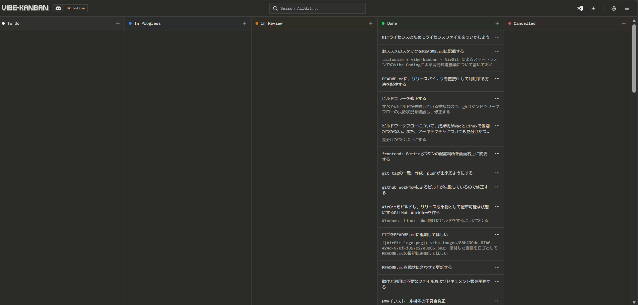
Task: Add a task to To Do column
Action: [x=118, y=23]
